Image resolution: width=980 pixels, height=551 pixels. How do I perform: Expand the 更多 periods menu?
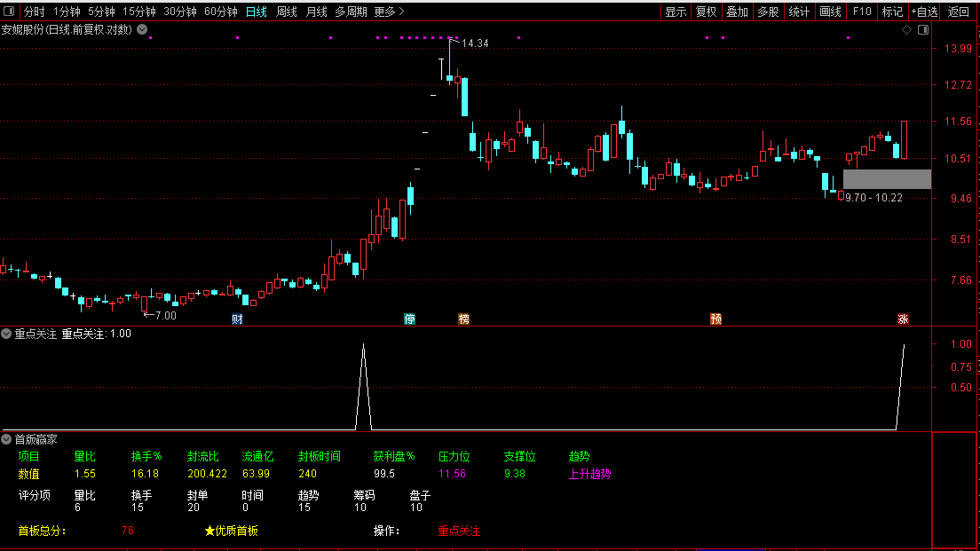click(390, 12)
